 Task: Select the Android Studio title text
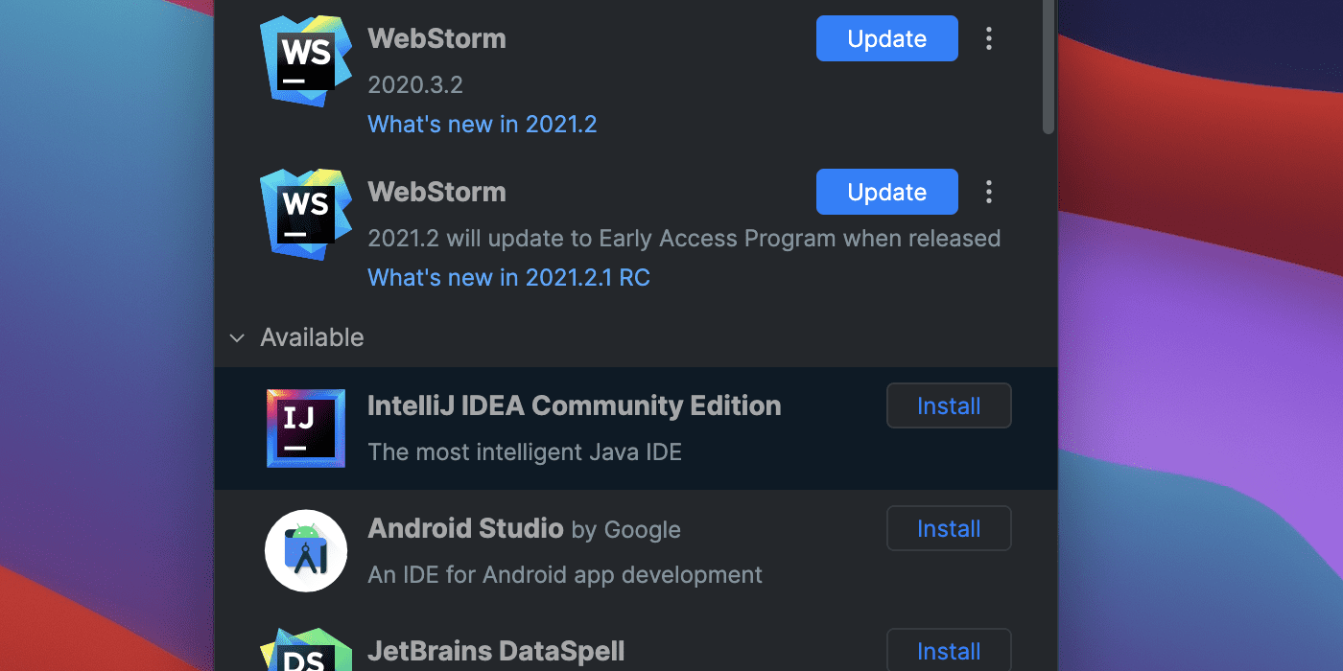pyautogui.click(x=466, y=528)
